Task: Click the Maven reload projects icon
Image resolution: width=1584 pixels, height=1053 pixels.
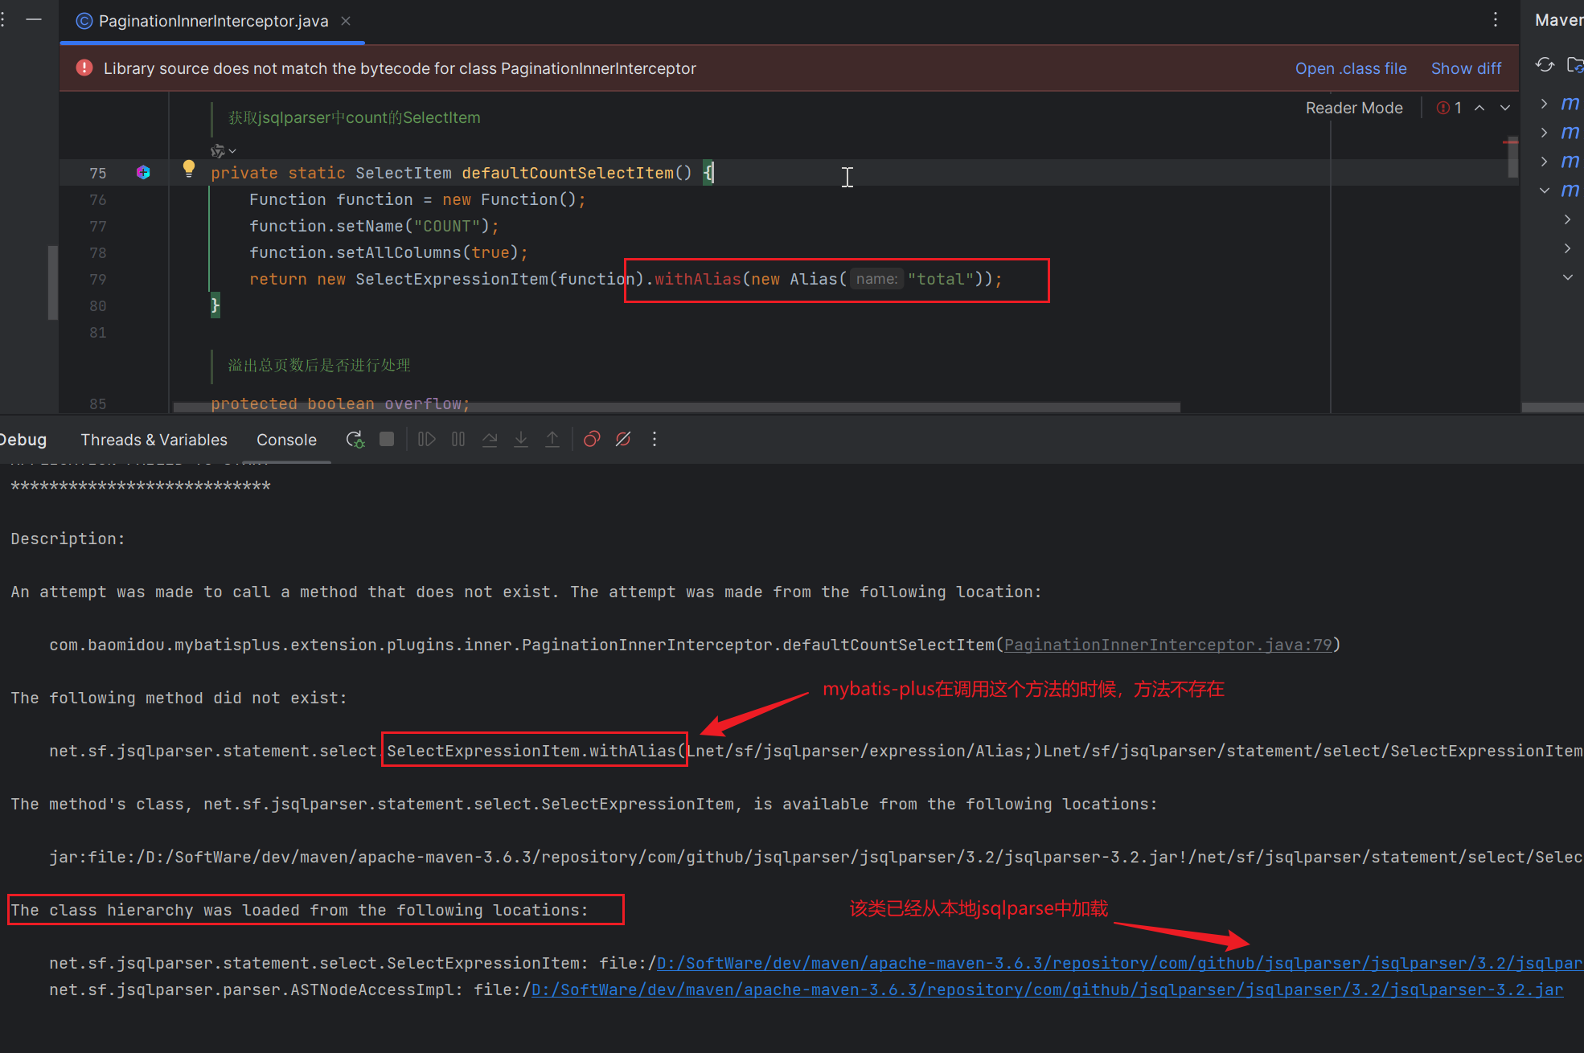Action: coord(1545,64)
